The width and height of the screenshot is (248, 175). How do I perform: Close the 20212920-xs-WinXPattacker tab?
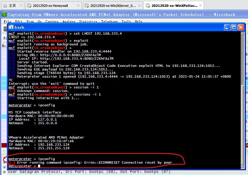[201, 6]
